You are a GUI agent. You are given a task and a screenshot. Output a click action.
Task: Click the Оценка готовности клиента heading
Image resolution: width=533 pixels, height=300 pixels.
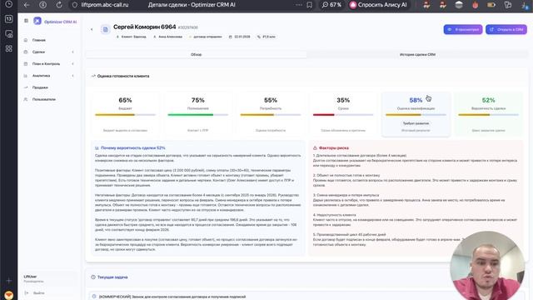(x=123, y=76)
